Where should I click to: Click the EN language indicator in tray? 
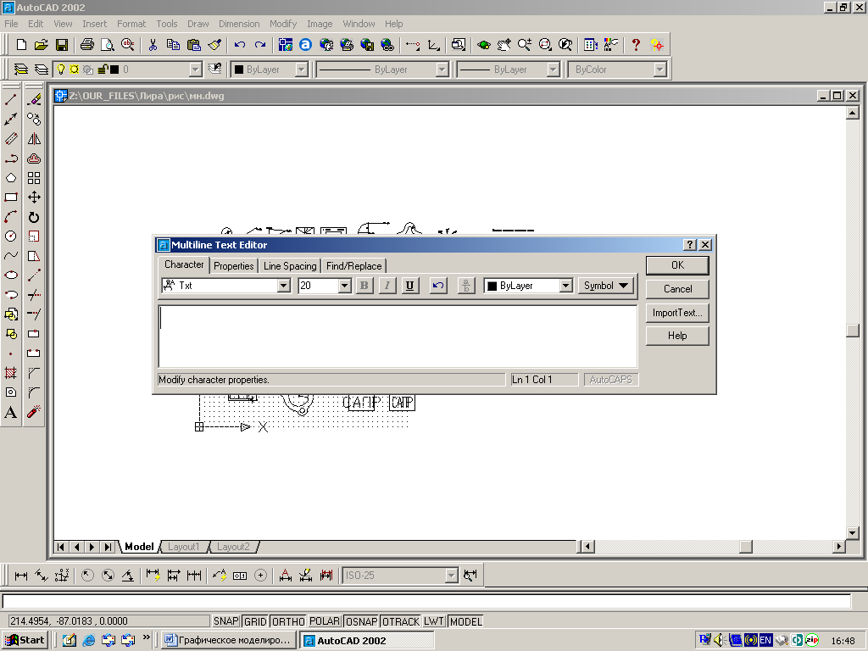[765, 641]
